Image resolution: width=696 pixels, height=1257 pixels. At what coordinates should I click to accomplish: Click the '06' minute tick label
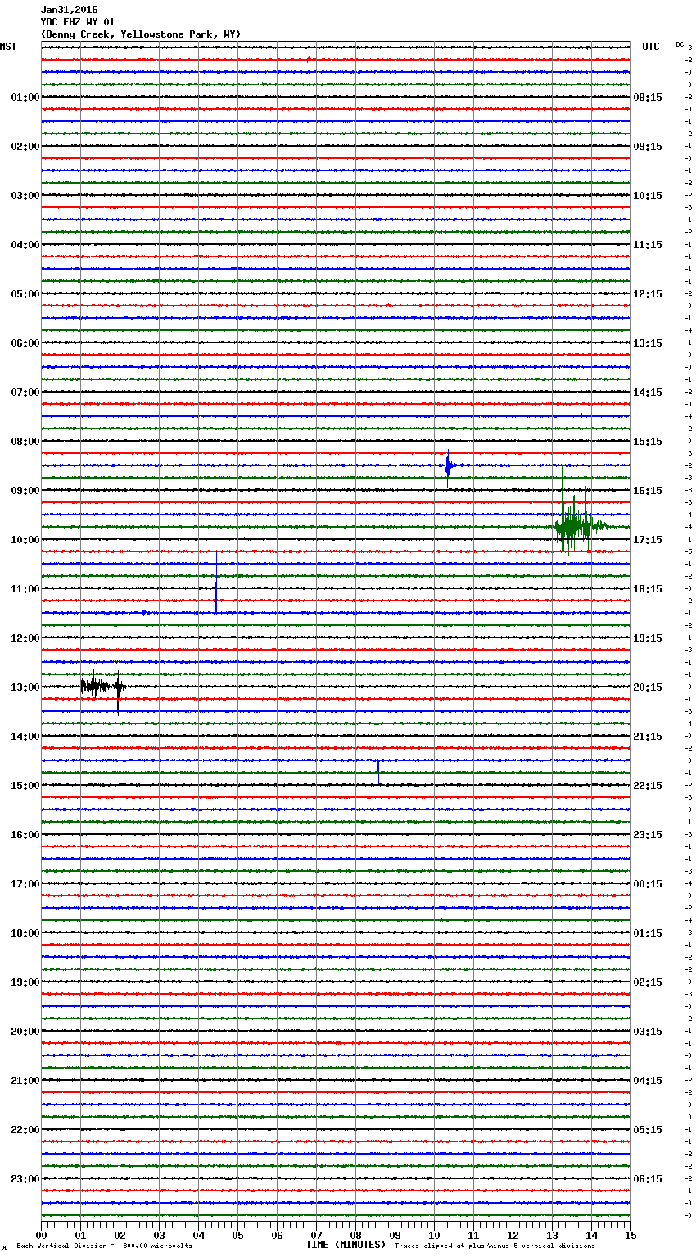coord(277,1236)
